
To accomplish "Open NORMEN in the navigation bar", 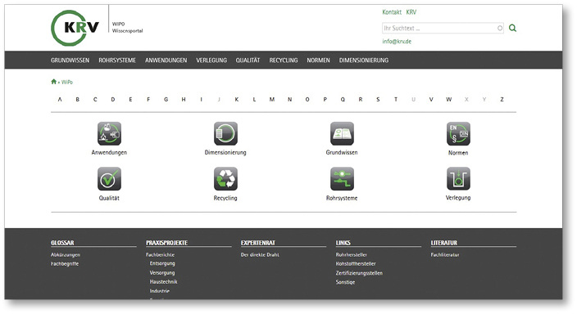I will tap(318, 61).
